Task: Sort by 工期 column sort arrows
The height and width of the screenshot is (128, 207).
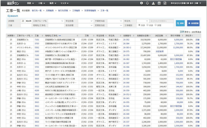Action: (x=94, y=36)
